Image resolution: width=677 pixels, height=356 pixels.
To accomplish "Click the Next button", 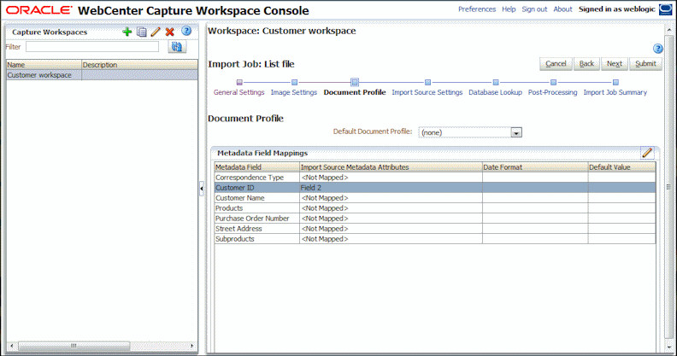I will point(615,64).
